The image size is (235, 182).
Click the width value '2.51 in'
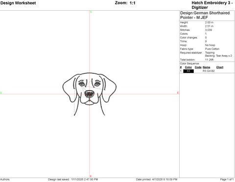click(x=209, y=26)
